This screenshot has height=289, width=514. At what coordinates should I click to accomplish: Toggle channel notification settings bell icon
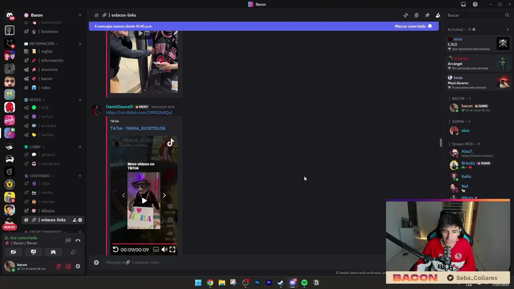(x=416, y=15)
